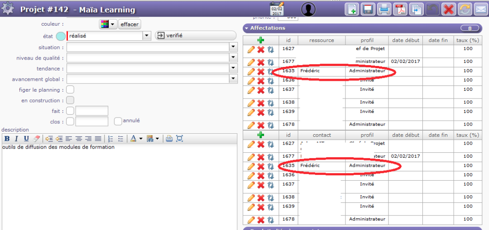Outdent the description text
The height and width of the screenshot is (230, 489).
(x=59, y=139)
